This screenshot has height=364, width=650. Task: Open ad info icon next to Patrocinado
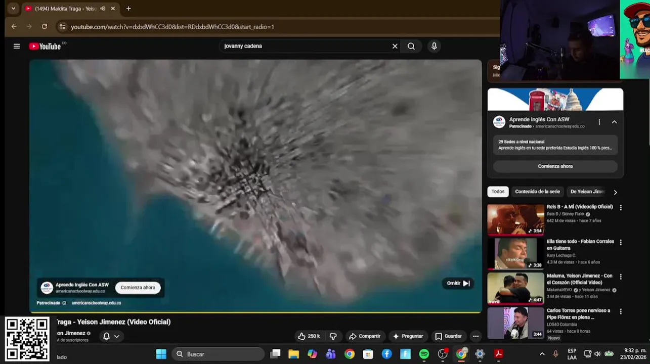point(64,303)
